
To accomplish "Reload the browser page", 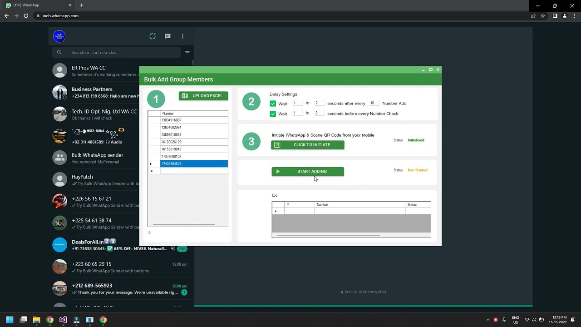I will pos(26,16).
